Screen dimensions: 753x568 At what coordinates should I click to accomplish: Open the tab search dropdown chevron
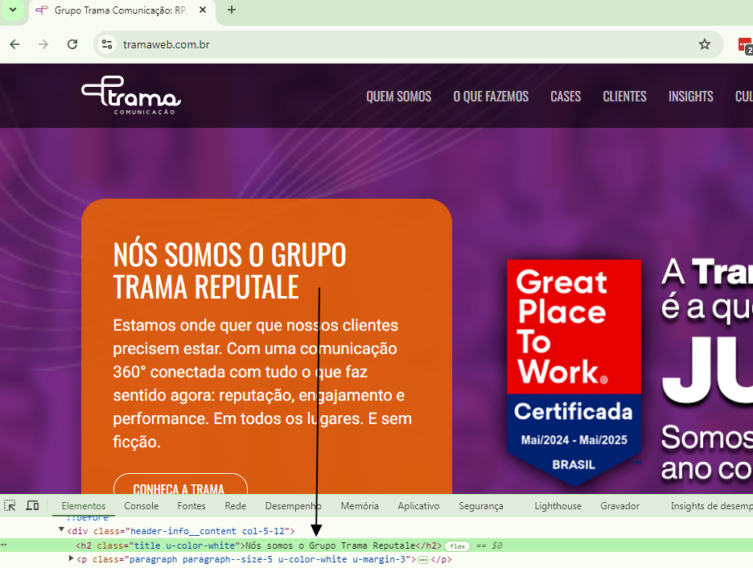tap(13, 10)
